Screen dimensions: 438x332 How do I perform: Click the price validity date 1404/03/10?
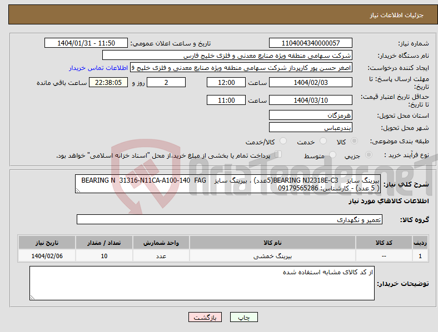310,100
